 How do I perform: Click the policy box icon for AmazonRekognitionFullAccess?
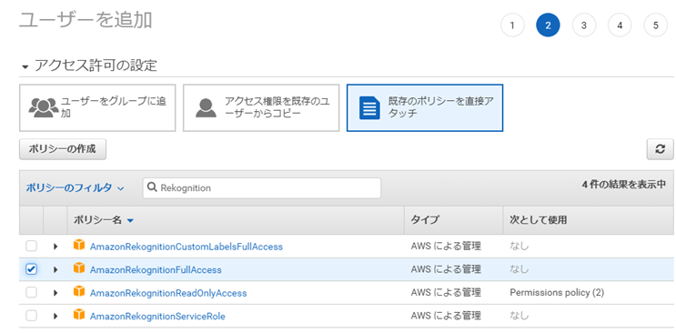(x=79, y=268)
